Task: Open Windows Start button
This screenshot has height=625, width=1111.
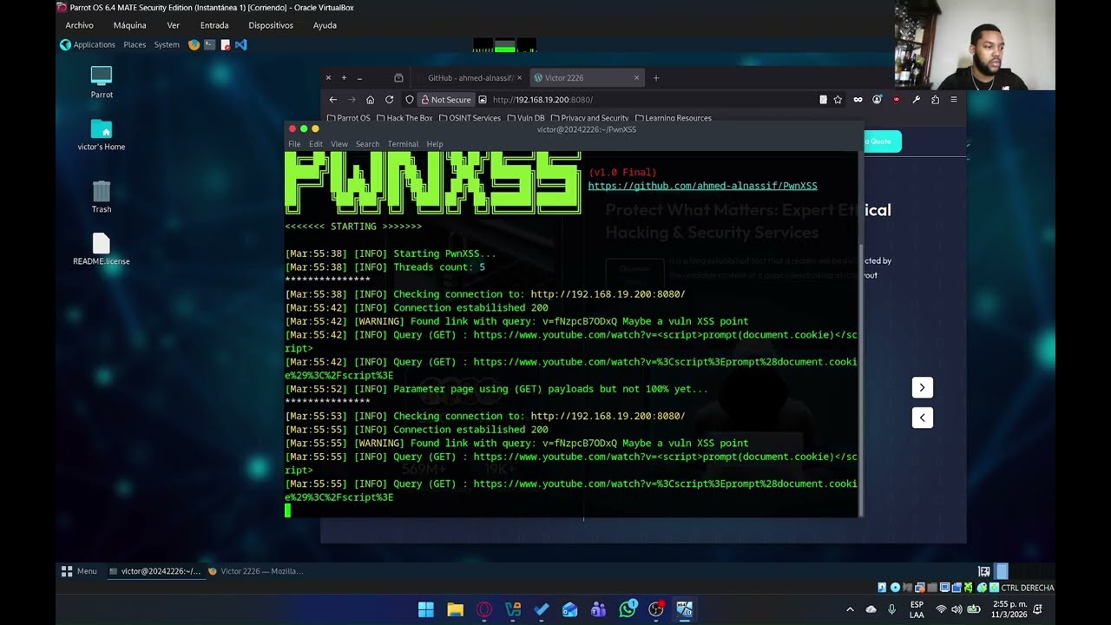Action: (426, 609)
